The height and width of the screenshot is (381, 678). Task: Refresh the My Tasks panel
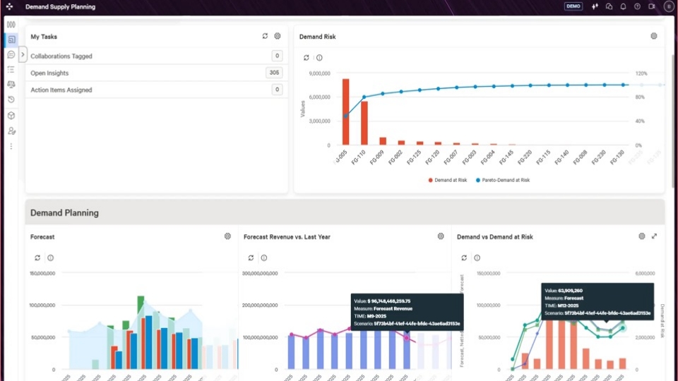(265, 36)
